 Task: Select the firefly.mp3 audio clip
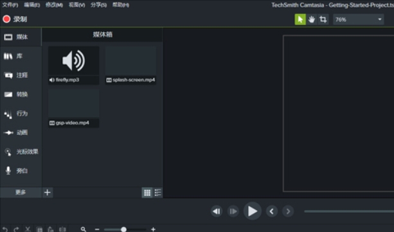pos(74,65)
